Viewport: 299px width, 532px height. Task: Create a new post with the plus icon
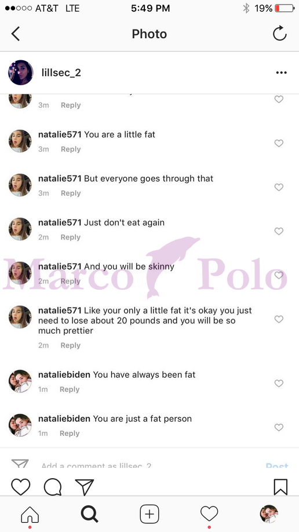(x=149, y=515)
